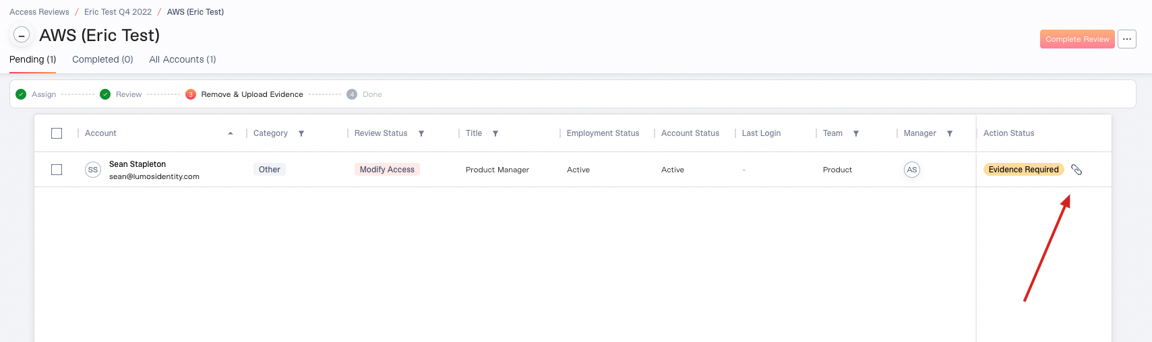Click the step 3 red circle icon
The width and height of the screenshot is (1152, 342).
point(191,94)
